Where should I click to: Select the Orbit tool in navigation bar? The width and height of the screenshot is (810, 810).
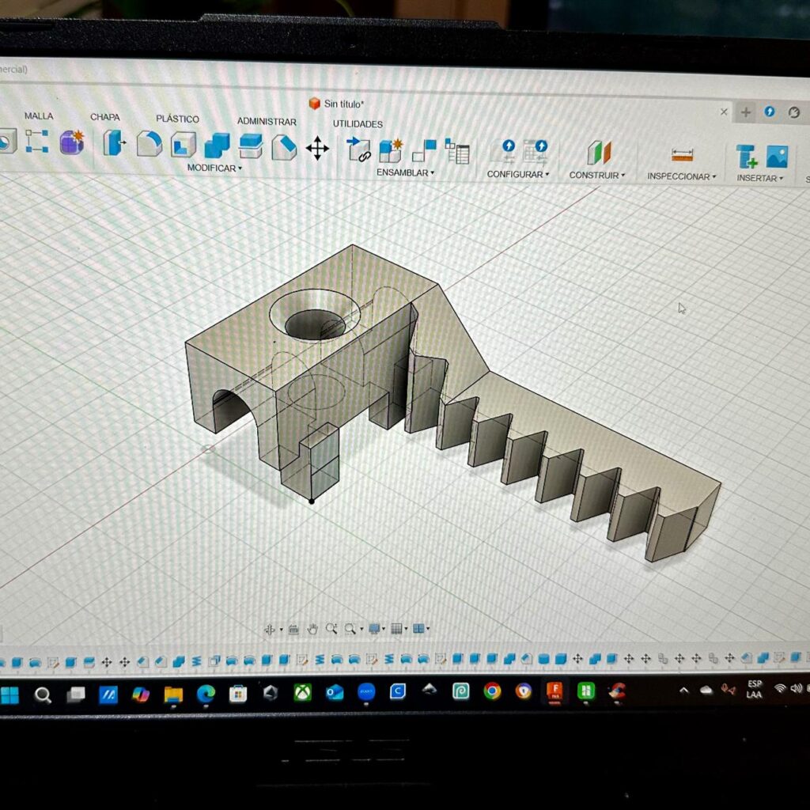[x=271, y=629]
